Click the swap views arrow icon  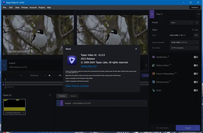pos(199,14)
